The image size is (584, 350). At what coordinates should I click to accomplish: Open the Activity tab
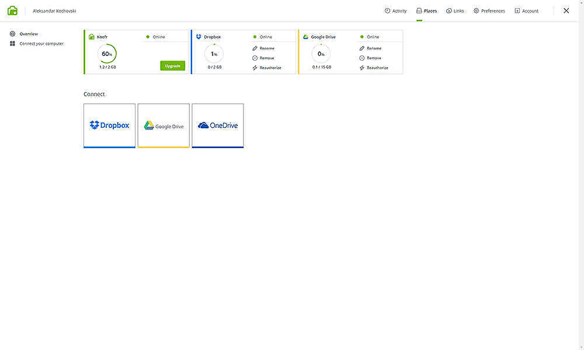point(395,10)
